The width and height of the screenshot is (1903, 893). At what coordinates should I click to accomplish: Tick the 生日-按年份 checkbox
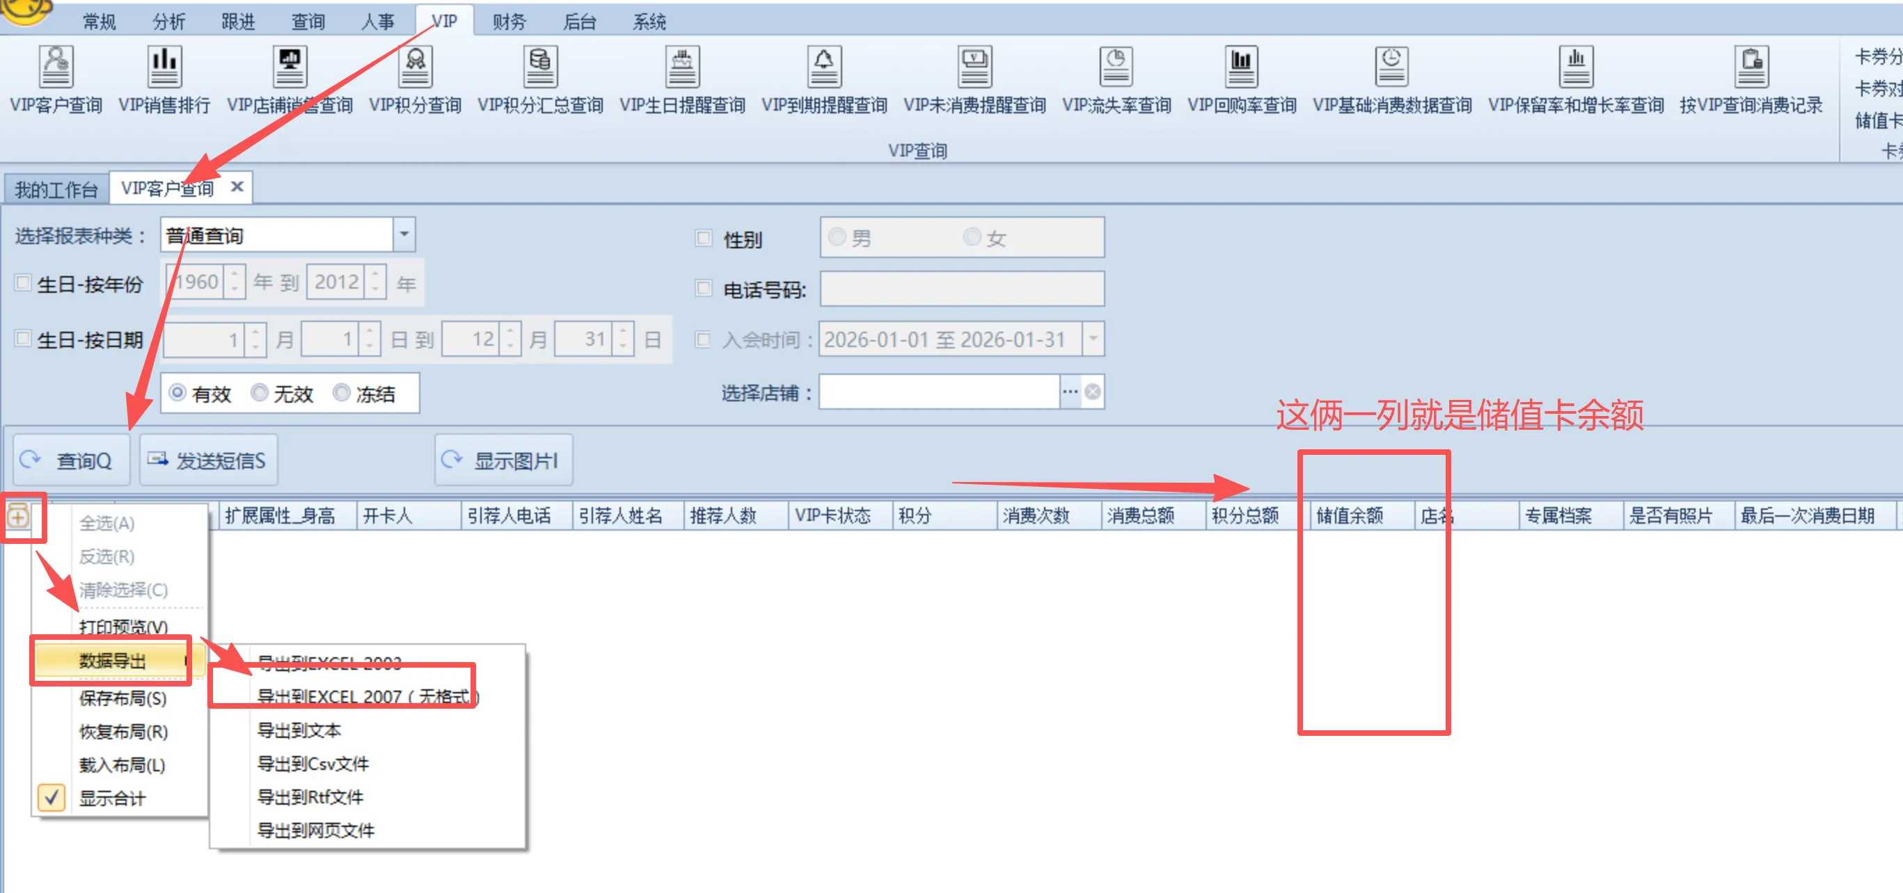(x=23, y=282)
